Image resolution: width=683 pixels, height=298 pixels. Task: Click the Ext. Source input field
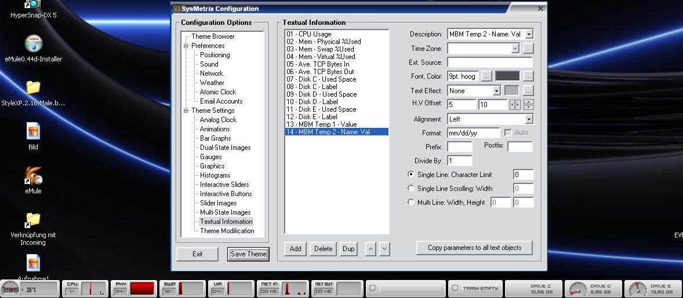[x=489, y=62]
